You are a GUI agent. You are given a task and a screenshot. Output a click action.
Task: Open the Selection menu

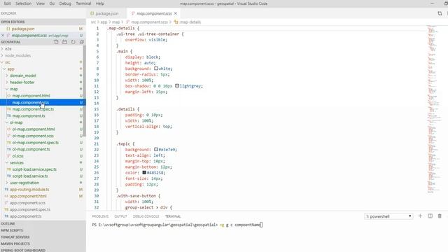[x=23, y=3]
